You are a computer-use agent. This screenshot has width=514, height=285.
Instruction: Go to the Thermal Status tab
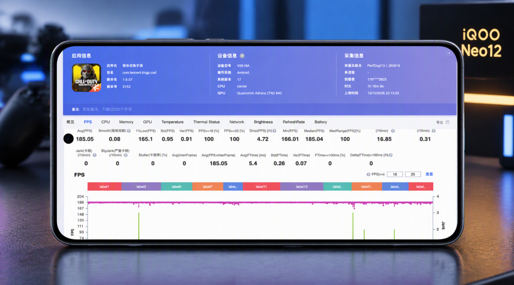pos(207,122)
